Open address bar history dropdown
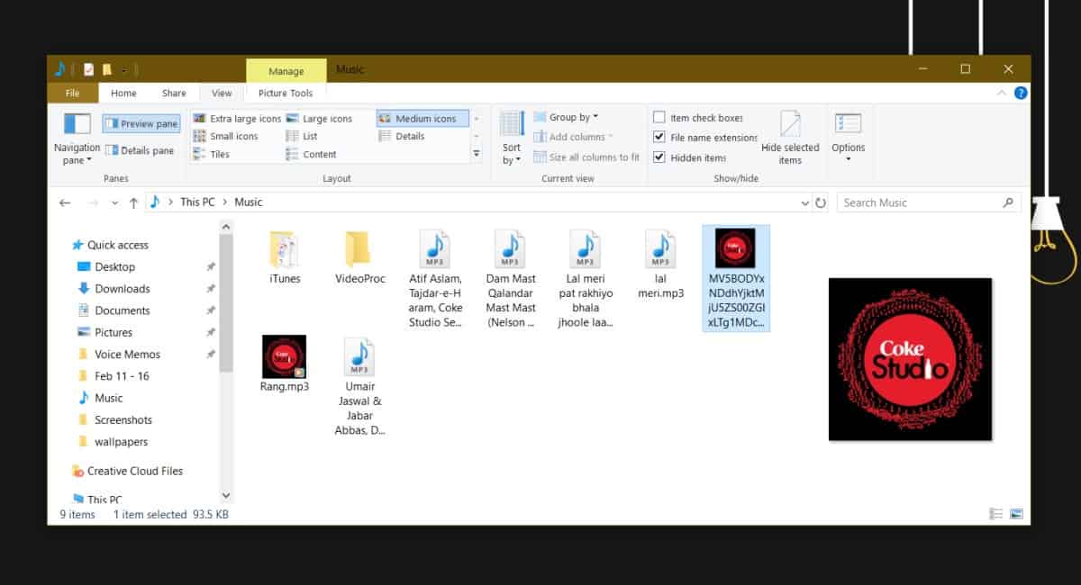Viewport: 1081px width, 585px height. pyautogui.click(x=805, y=203)
